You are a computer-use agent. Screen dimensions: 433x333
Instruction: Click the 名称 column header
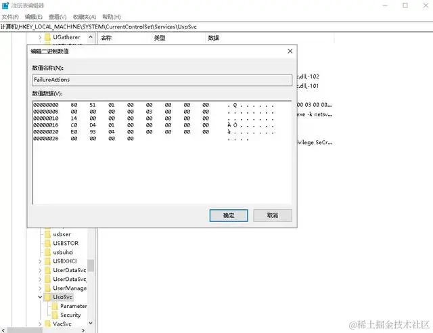click(106, 38)
